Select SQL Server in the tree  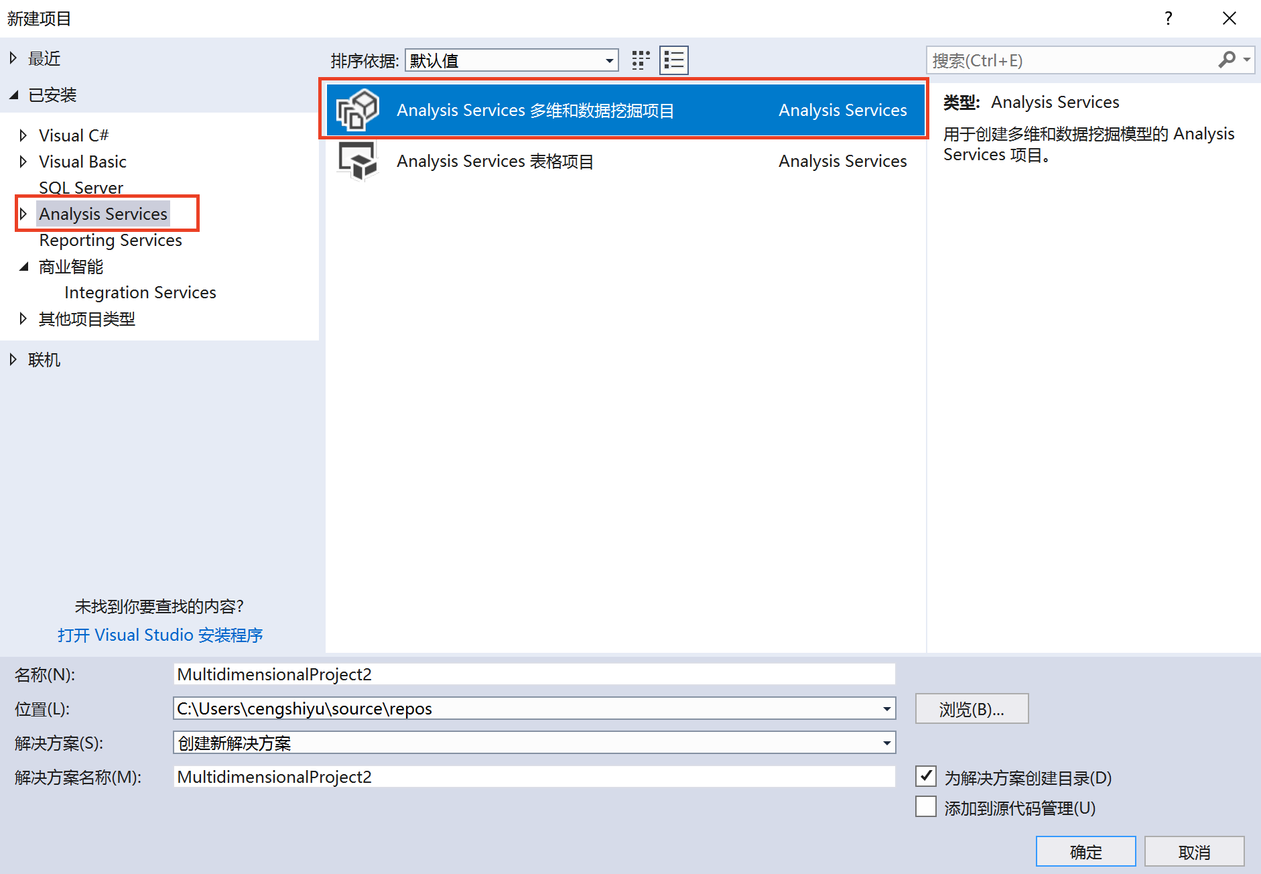pyautogui.click(x=81, y=188)
